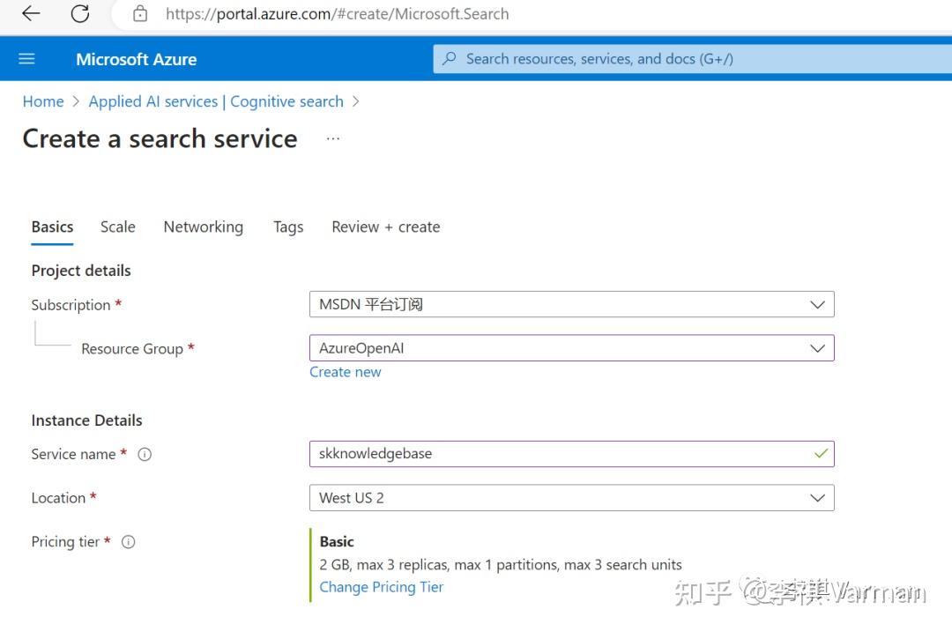
Task: Click Create new under Resource Group
Action: [345, 371]
